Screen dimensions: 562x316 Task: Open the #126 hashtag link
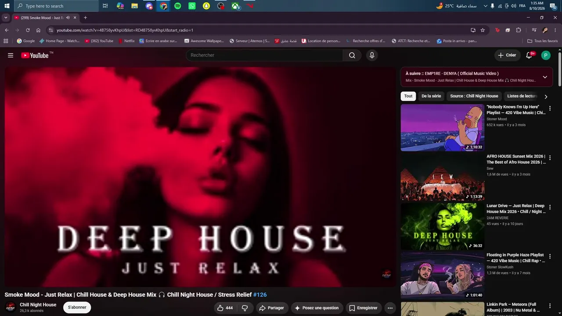(x=260, y=295)
